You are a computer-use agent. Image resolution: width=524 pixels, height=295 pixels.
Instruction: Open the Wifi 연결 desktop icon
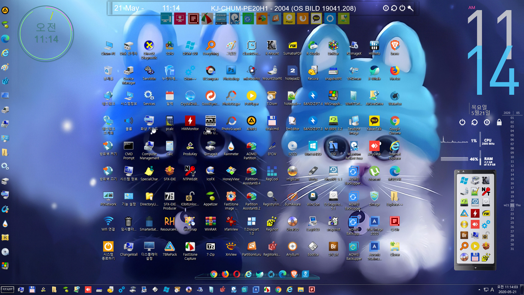tap(108, 224)
